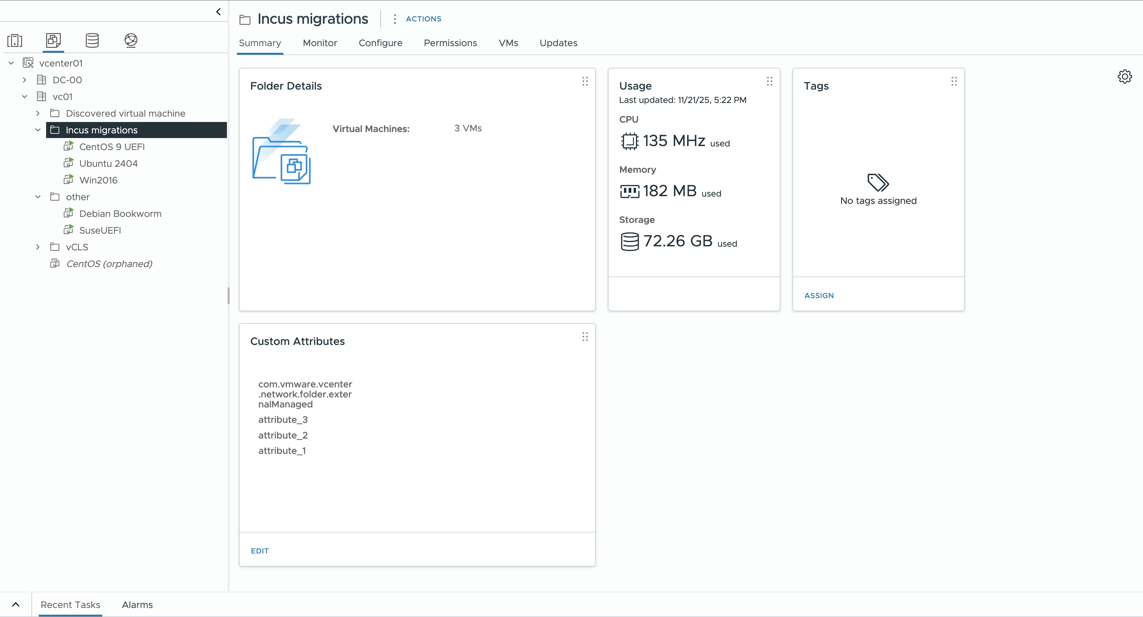1143x617 pixels.
Task: Open the Hosts and Clusters inventory view
Action: (15, 40)
